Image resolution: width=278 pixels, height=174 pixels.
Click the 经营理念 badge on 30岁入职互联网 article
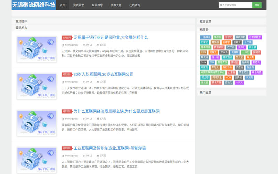click(x=67, y=74)
